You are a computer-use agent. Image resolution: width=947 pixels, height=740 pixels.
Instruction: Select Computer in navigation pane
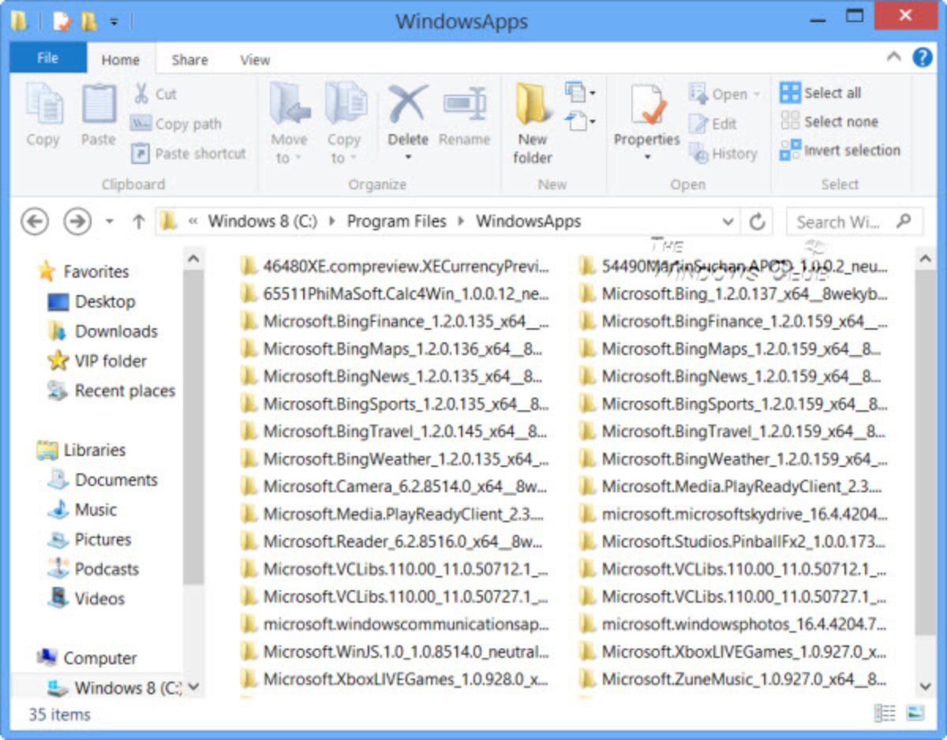pos(87,658)
